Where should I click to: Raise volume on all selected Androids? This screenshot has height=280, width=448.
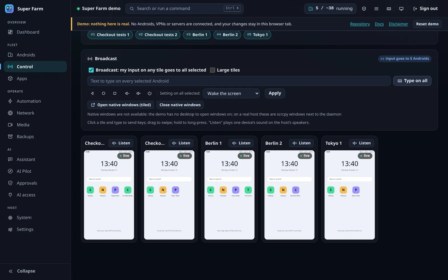click(x=138, y=93)
